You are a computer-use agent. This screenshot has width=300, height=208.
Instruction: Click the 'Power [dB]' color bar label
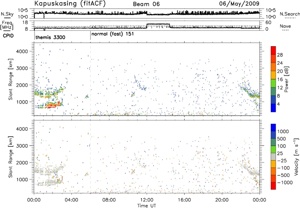286,79
